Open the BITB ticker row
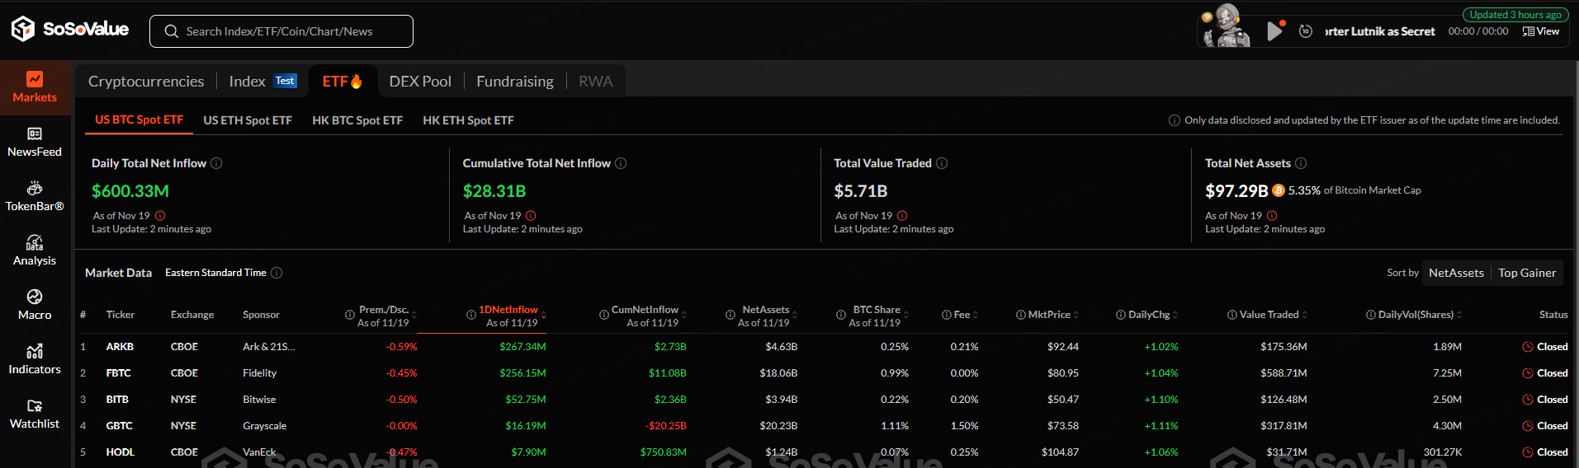This screenshot has height=468, width=1579. pos(825,400)
